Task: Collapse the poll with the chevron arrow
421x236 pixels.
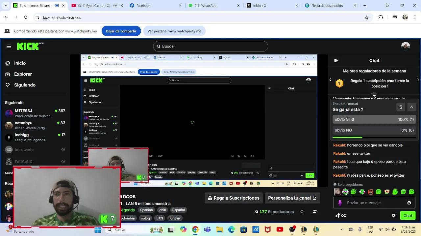Action: [x=412, y=107]
